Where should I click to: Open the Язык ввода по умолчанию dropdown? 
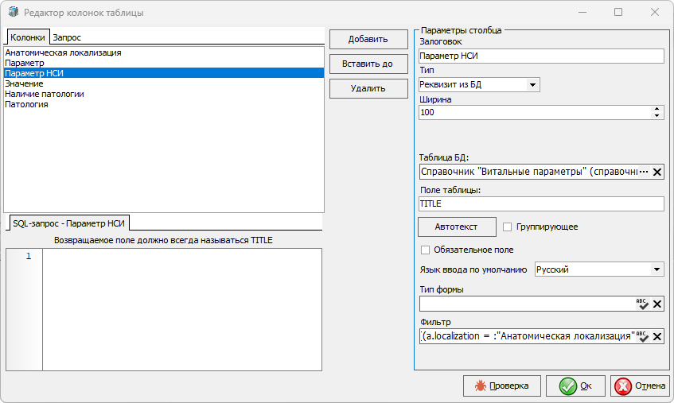(656, 269)
